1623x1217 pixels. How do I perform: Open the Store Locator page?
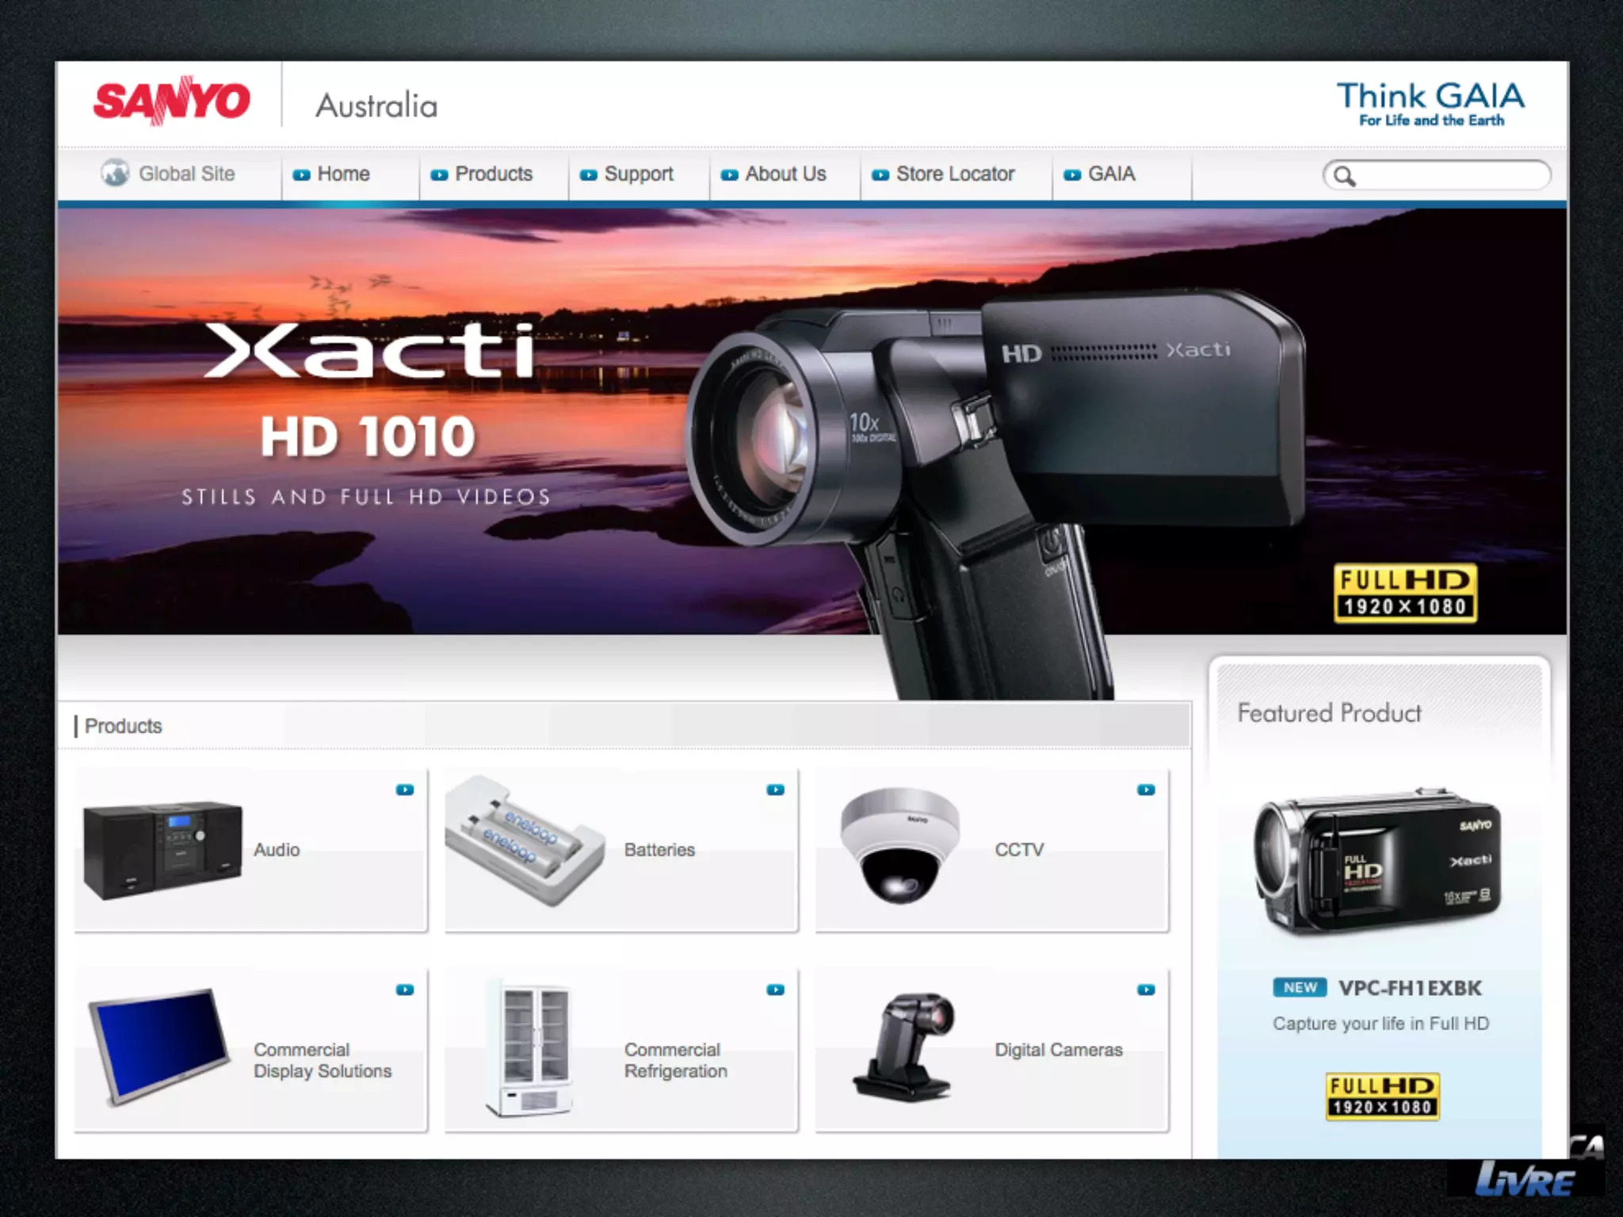[954, 174]
